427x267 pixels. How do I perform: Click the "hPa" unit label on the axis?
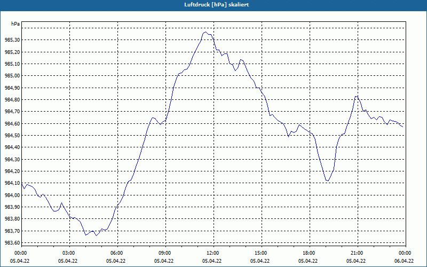click(15, 24)
